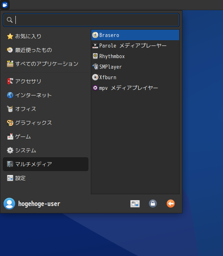
Task: Click the Xfce mouse menu button
Action: click(x=5, y=5)
